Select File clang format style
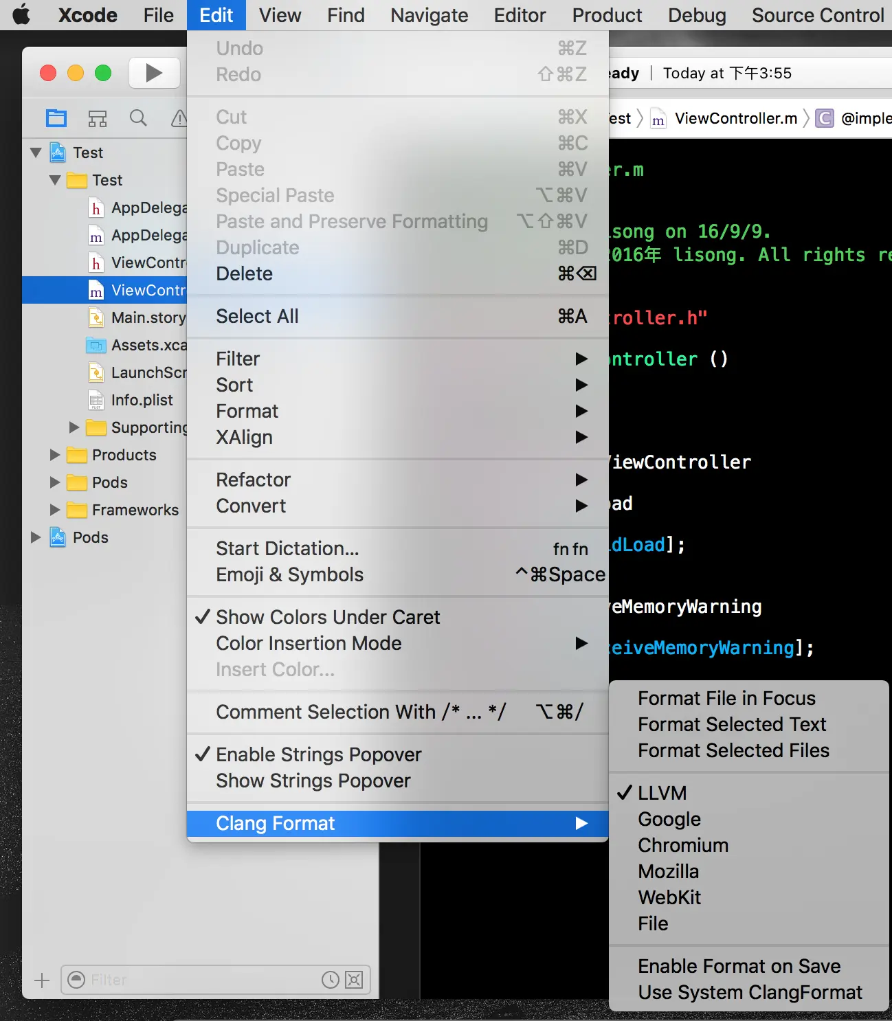The width and height of the screenshot is (892, 1021). point(749,923)
